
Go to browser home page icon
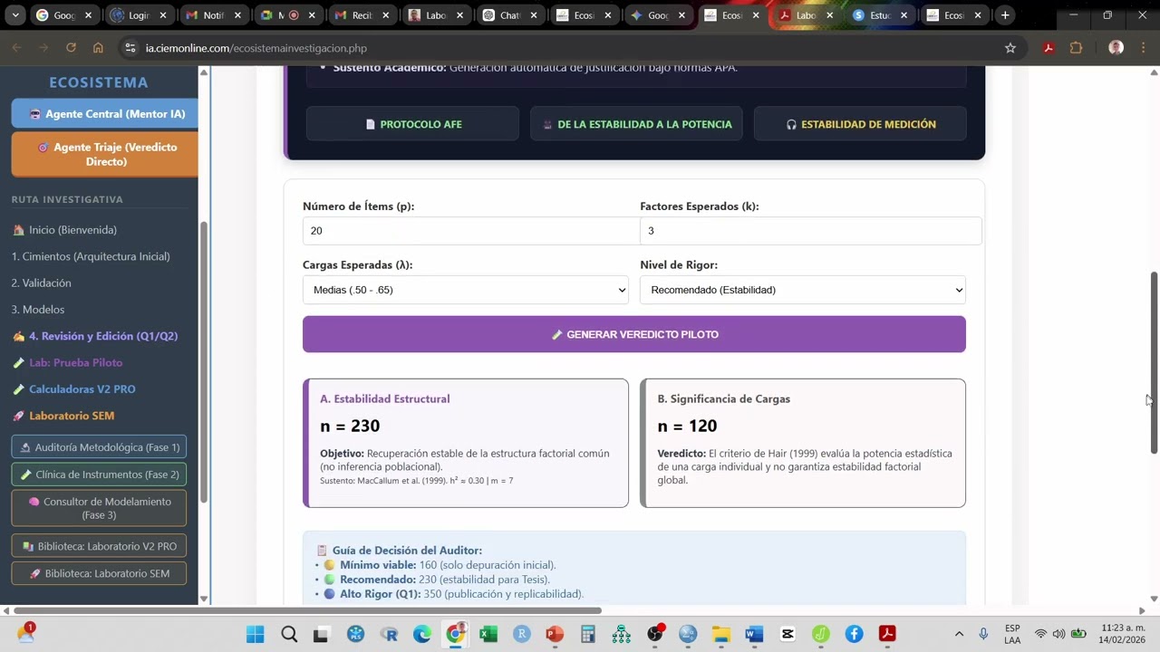tap(98, 48)
